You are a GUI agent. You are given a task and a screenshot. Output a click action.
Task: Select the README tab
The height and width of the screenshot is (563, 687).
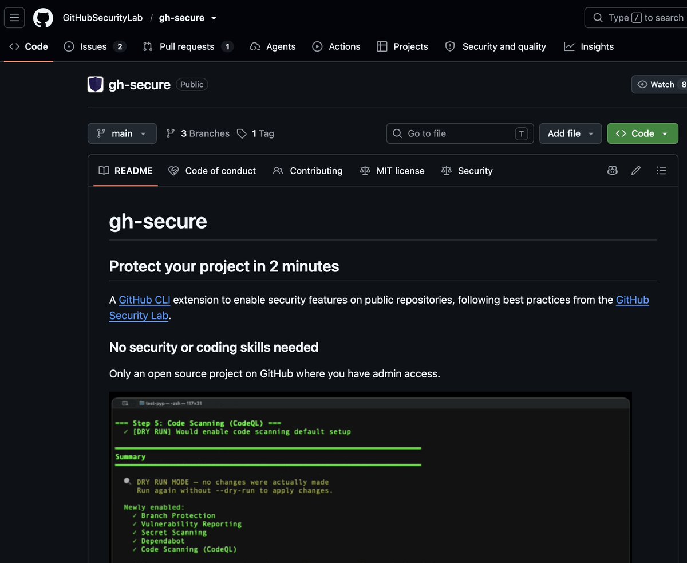click(x=125, y=171)
